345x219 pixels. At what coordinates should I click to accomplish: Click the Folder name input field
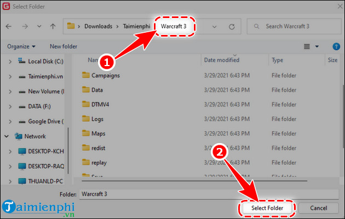[x=209, y=194]
